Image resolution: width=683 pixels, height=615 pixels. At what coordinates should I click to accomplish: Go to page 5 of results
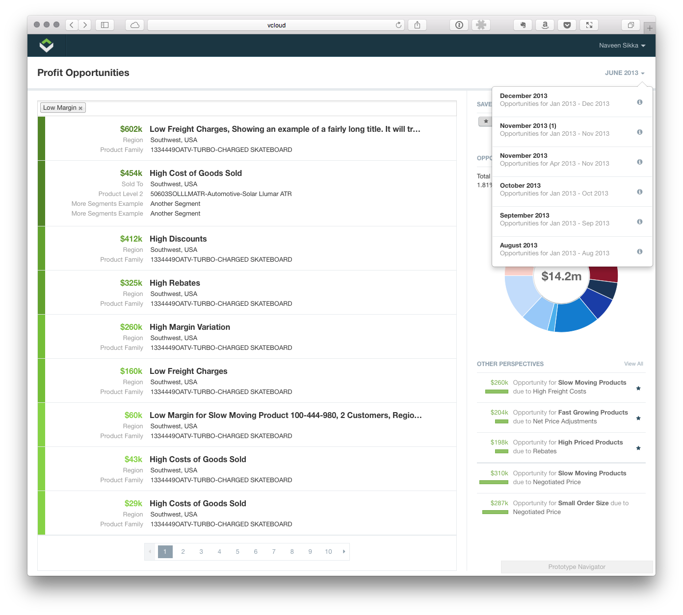click(x=237, y=552)
